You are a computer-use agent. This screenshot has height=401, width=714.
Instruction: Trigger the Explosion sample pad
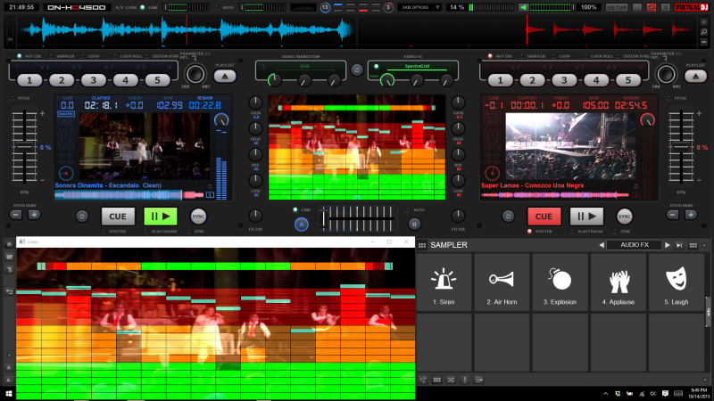[x=560, y=282]
